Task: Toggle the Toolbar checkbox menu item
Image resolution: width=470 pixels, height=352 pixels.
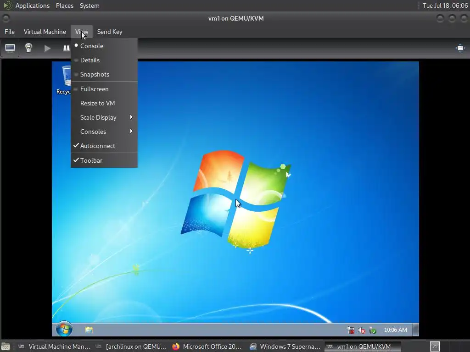Action: (104, 160)
